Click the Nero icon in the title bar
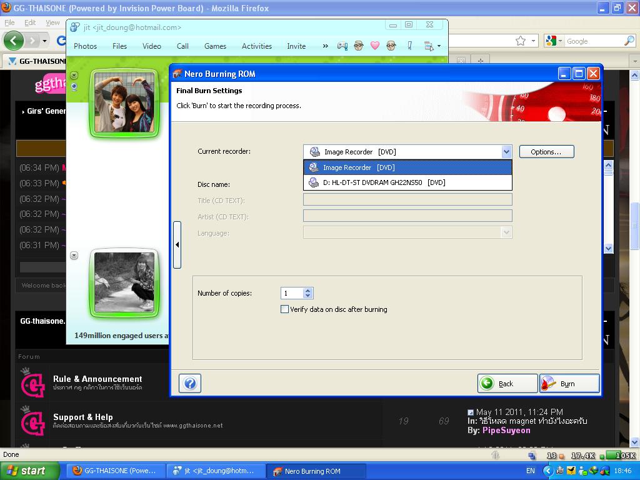The width and height of the screenshot is (640, 480). pyautogui.click(x=177, y=74)
